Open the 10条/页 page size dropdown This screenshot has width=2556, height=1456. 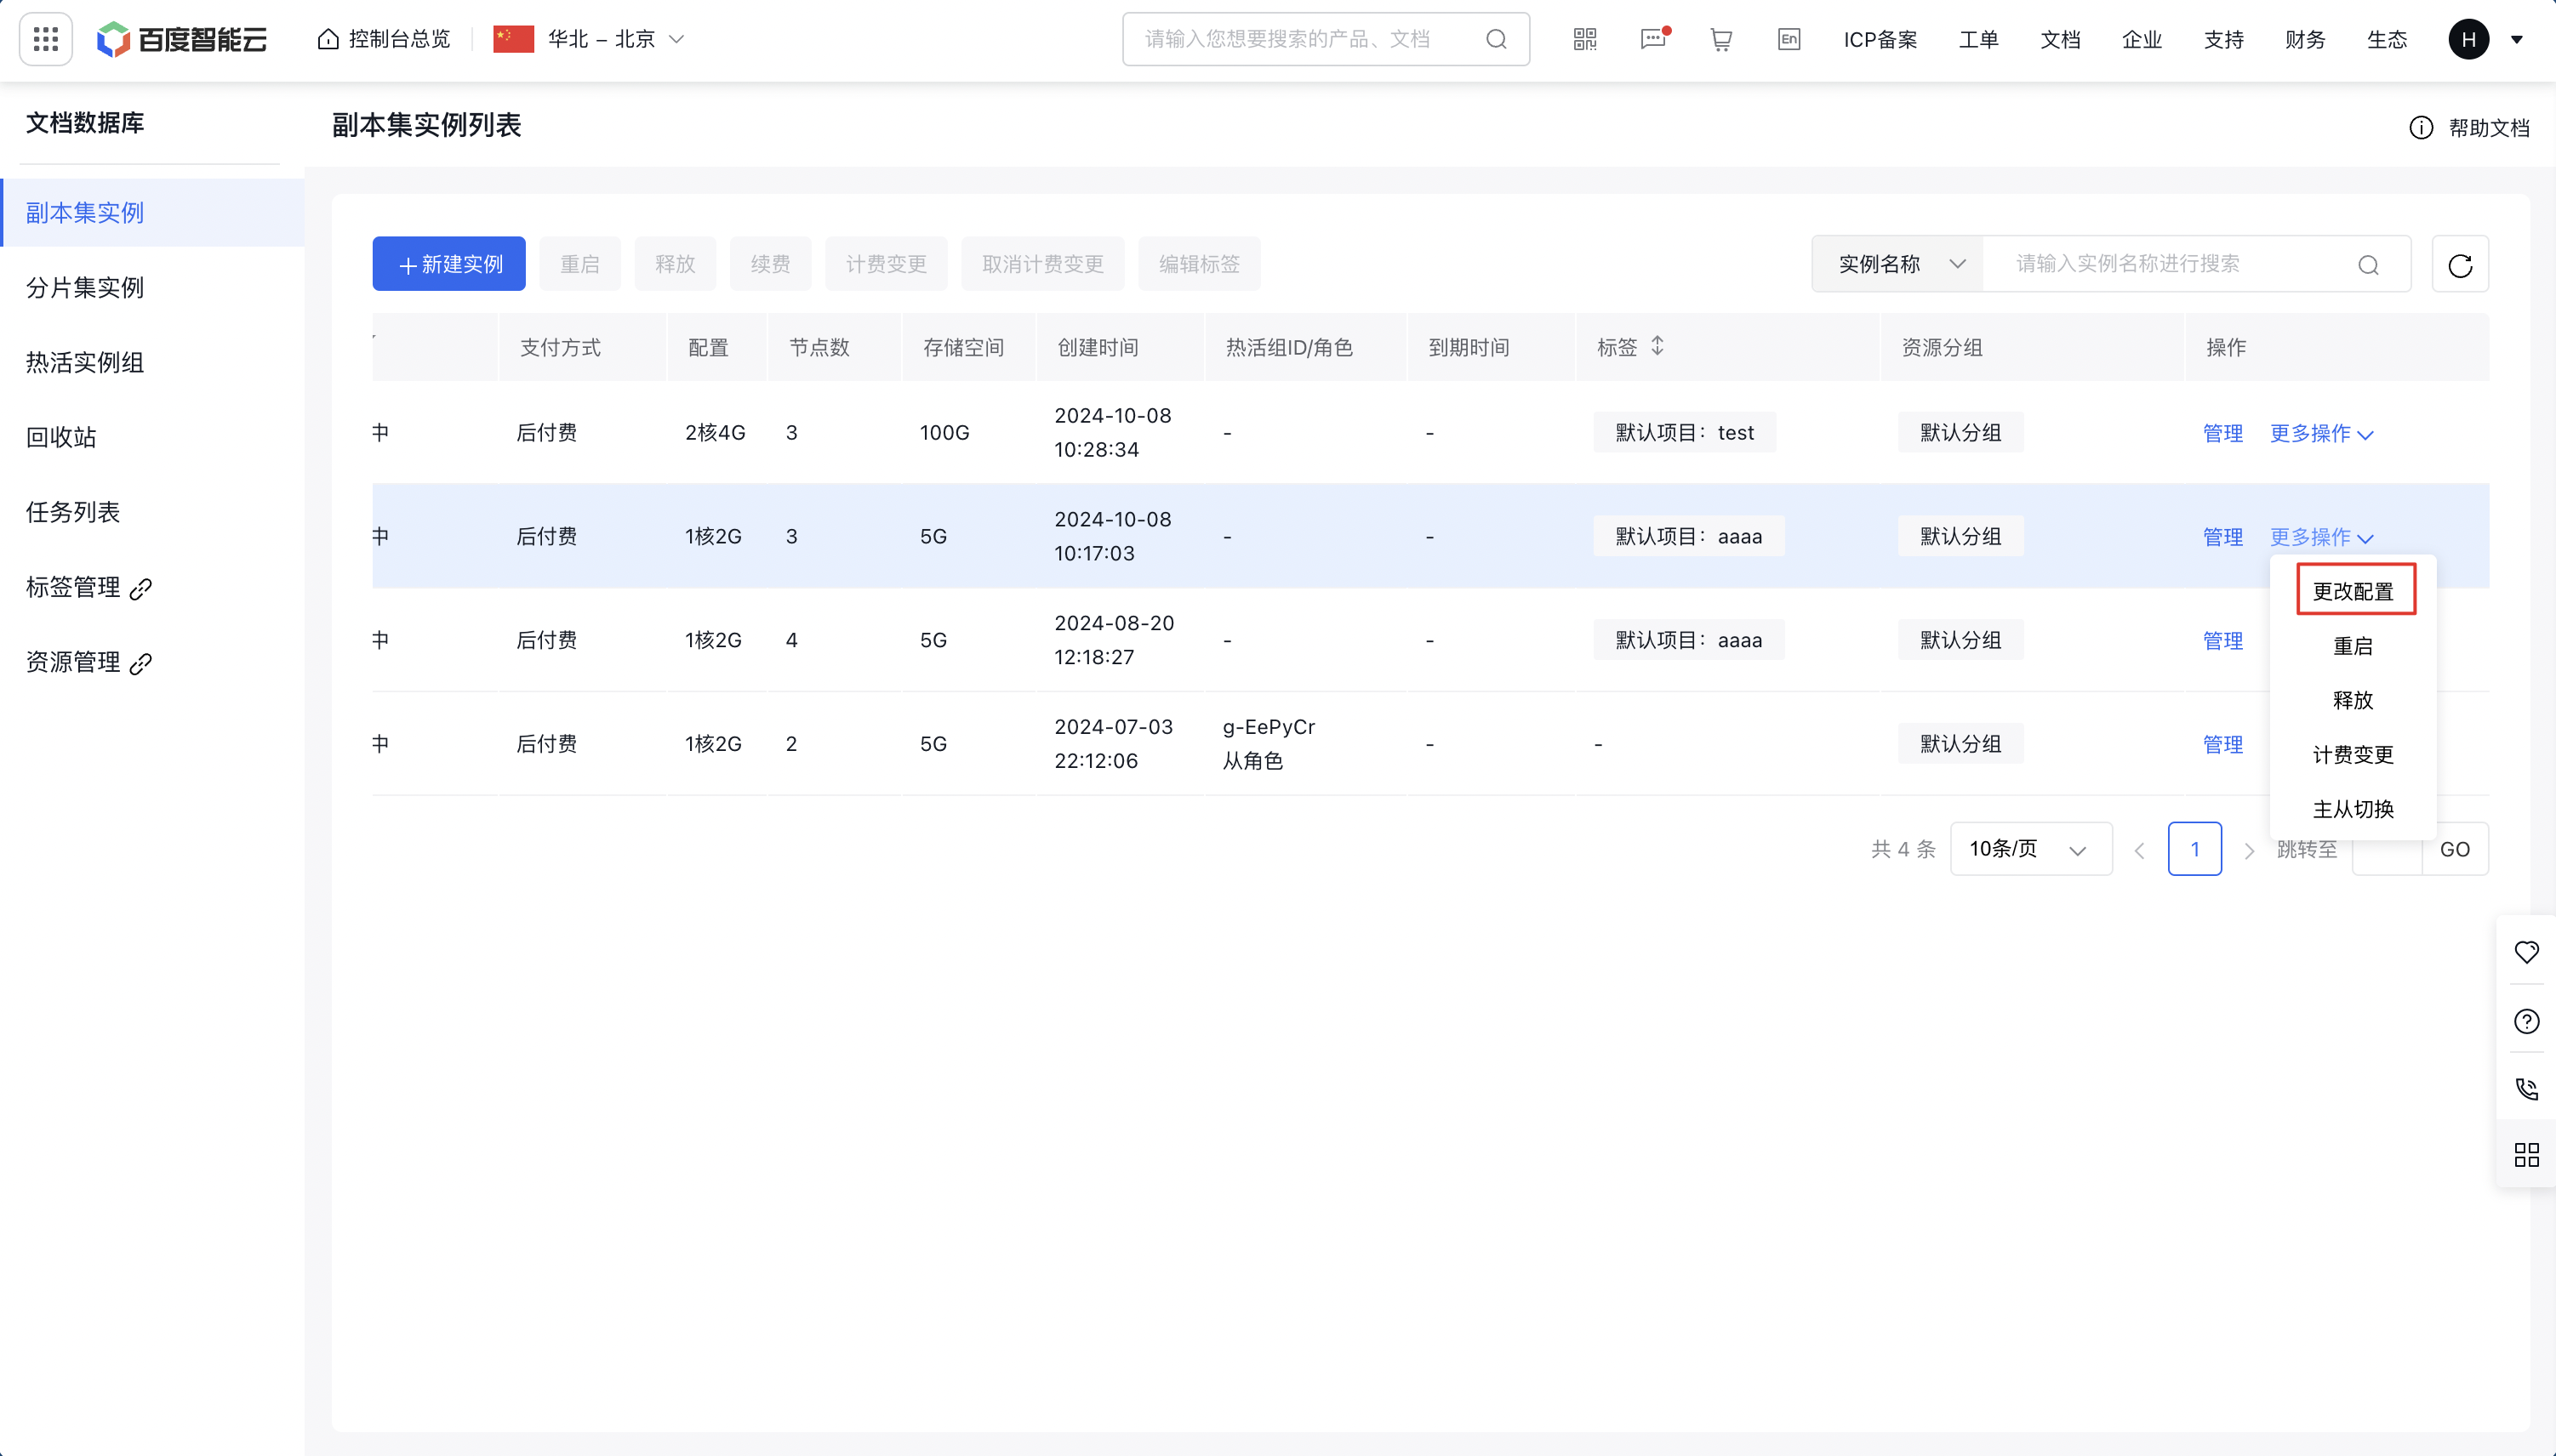click(2031, 849)
